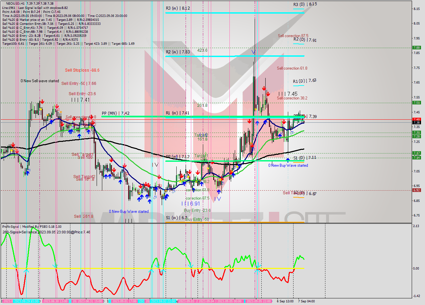Click the correction 87.5 green label
This screenshot has height=305, width=425.
click(x=198, y=198)
